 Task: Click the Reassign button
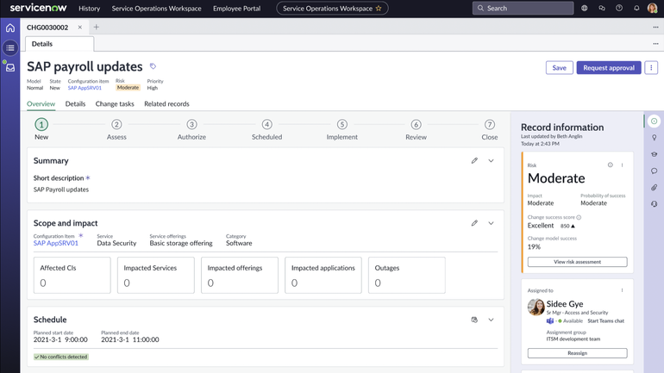click(x=577, y=353)
